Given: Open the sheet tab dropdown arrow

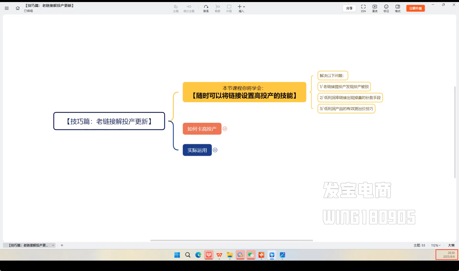Looking at the screenshot, I should pyautogui.click(x=53, y=245).
